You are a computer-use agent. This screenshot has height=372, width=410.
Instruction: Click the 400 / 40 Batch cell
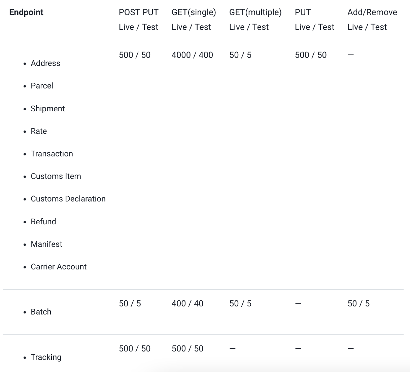click(187, 303)
